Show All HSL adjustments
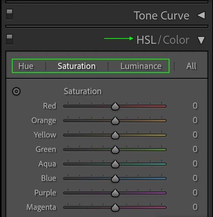213x217 pixels. click(191, 66)
